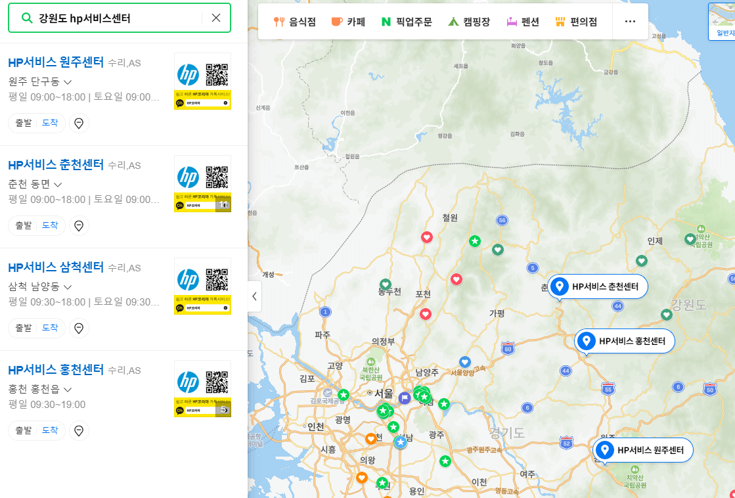
Task: Set 삼척센터 as destination with 도착
Action: coord(50,328)
